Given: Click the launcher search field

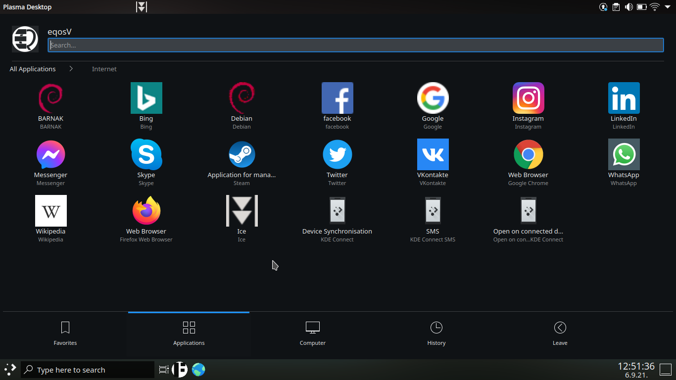Looking at the screenshot, I should [x=355, y=45].
